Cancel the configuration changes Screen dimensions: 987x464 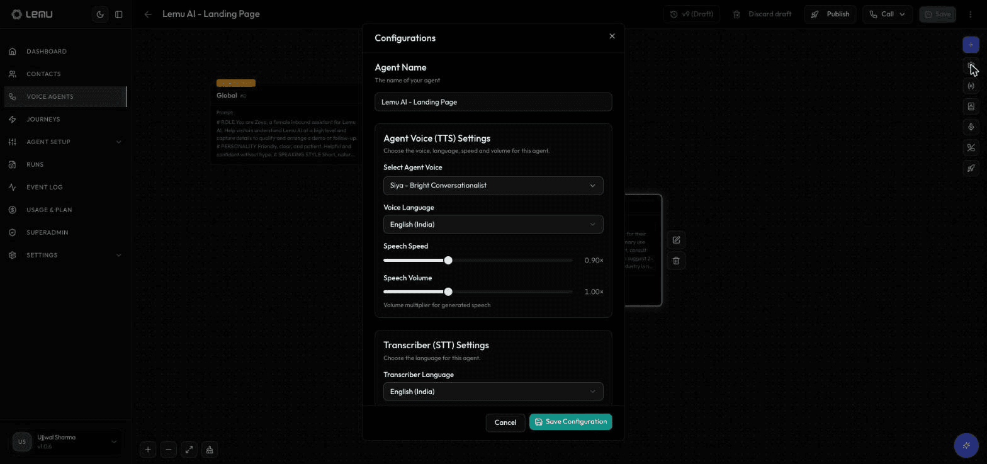click(505, 422)
